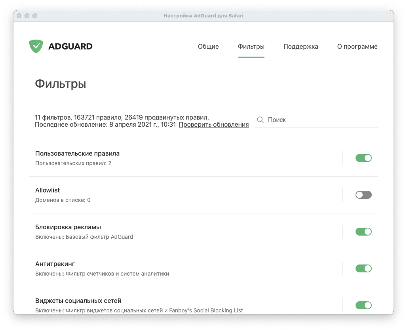407x331 pixels.
Task: Click the text Пользовательских правил: 2
Action: tap(73, 163)
